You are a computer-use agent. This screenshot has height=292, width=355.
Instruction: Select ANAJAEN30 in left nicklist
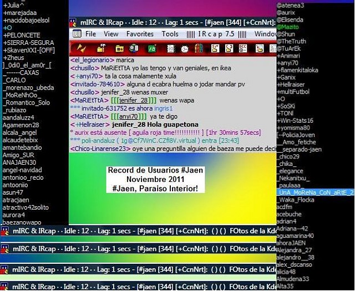click(x=19, y=163)
